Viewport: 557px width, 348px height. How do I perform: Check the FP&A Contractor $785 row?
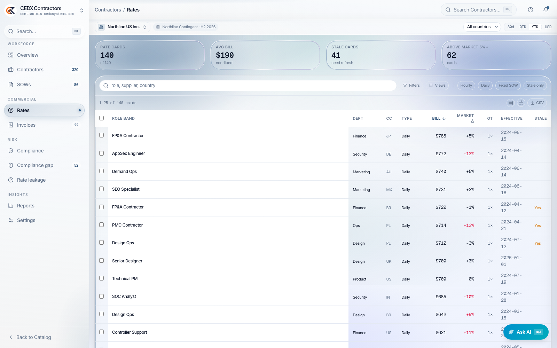102,135
